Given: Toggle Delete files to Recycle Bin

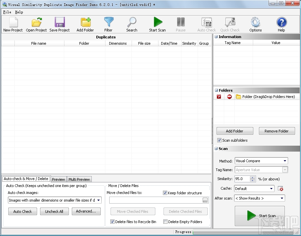Looking at the screenshot, I should click(112, 222).
